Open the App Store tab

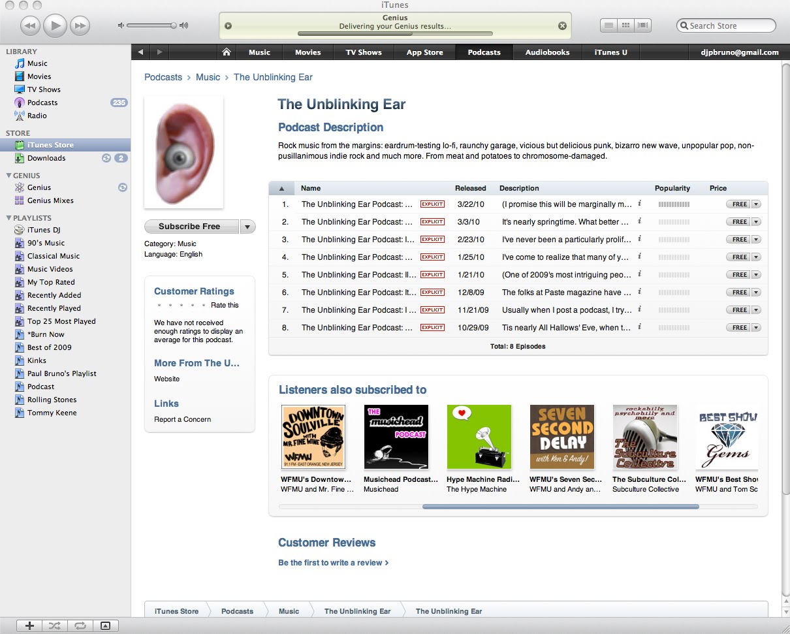424,52
